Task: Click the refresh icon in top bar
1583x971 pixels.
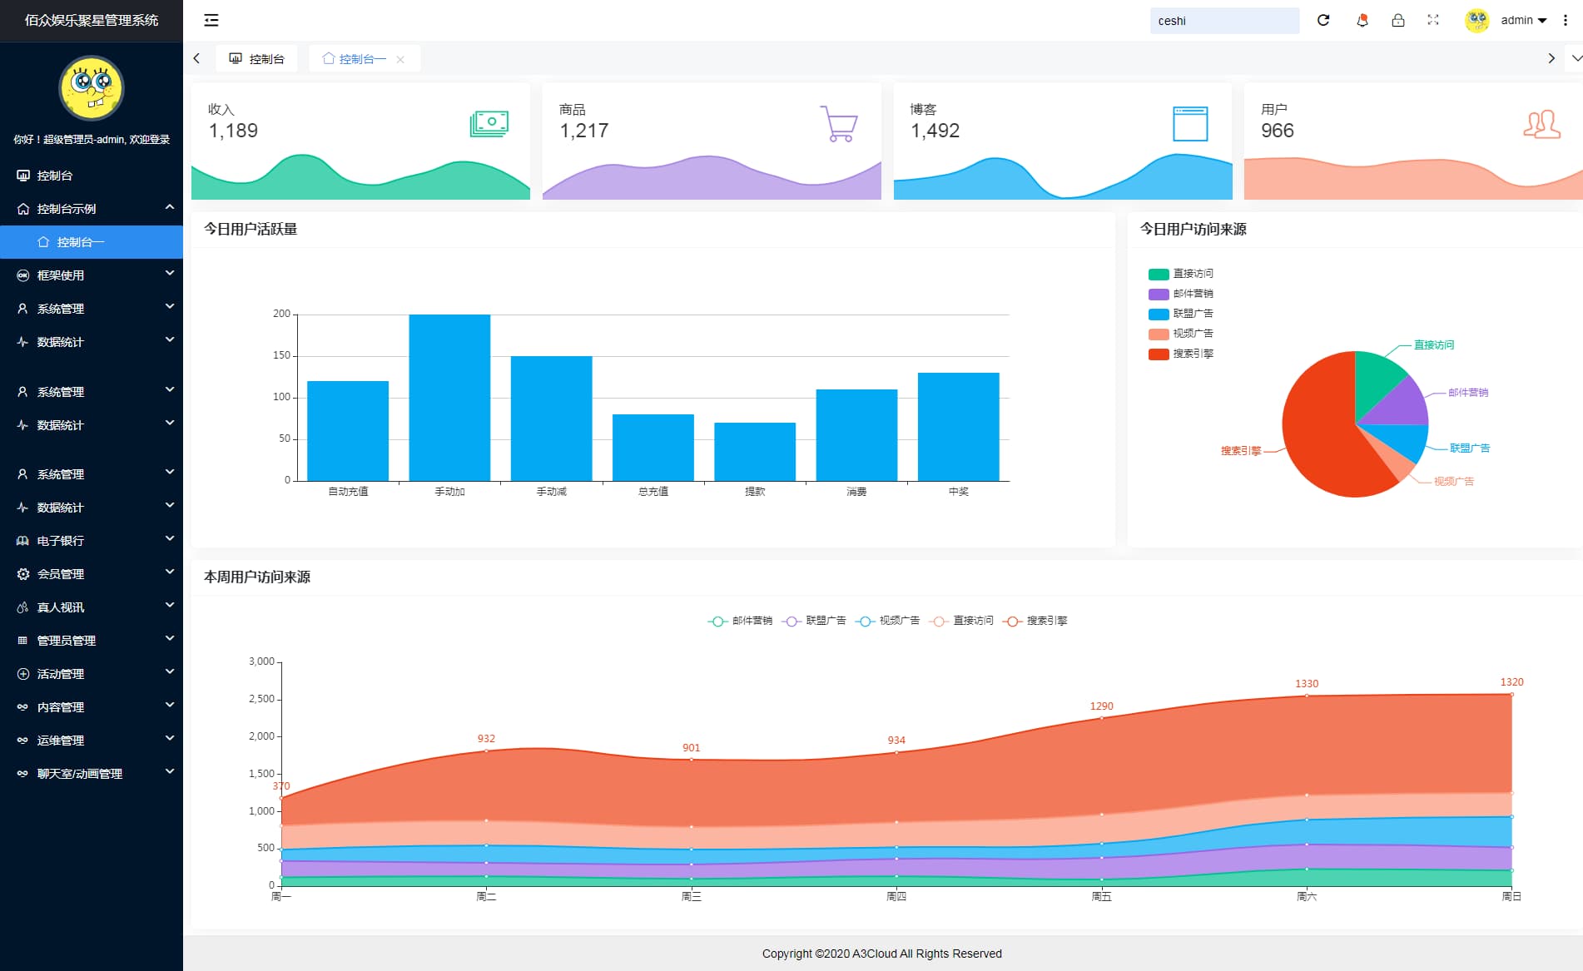Action: point(1323,20)
